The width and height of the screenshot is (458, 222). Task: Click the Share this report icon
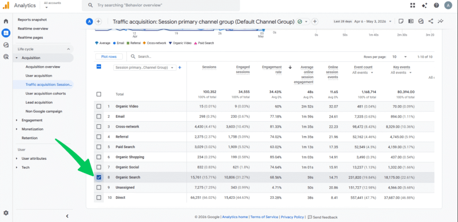(x=431, y=21)
